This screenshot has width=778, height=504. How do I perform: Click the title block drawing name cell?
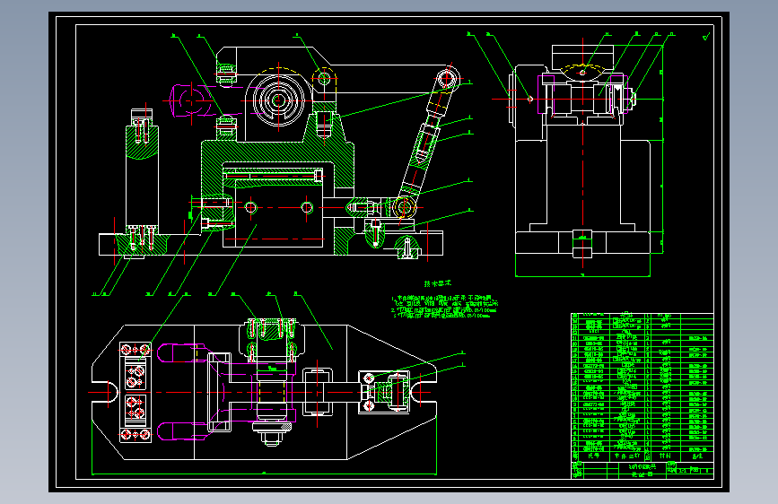click(x=642, y=470)
